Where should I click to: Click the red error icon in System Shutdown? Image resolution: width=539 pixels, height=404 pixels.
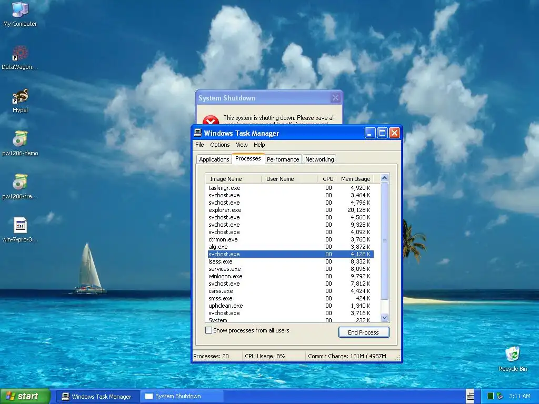point(211,120)
